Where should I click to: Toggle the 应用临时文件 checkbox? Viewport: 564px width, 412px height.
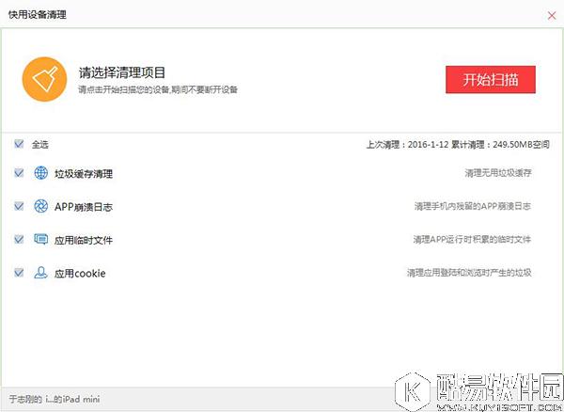tap(19, 239)
